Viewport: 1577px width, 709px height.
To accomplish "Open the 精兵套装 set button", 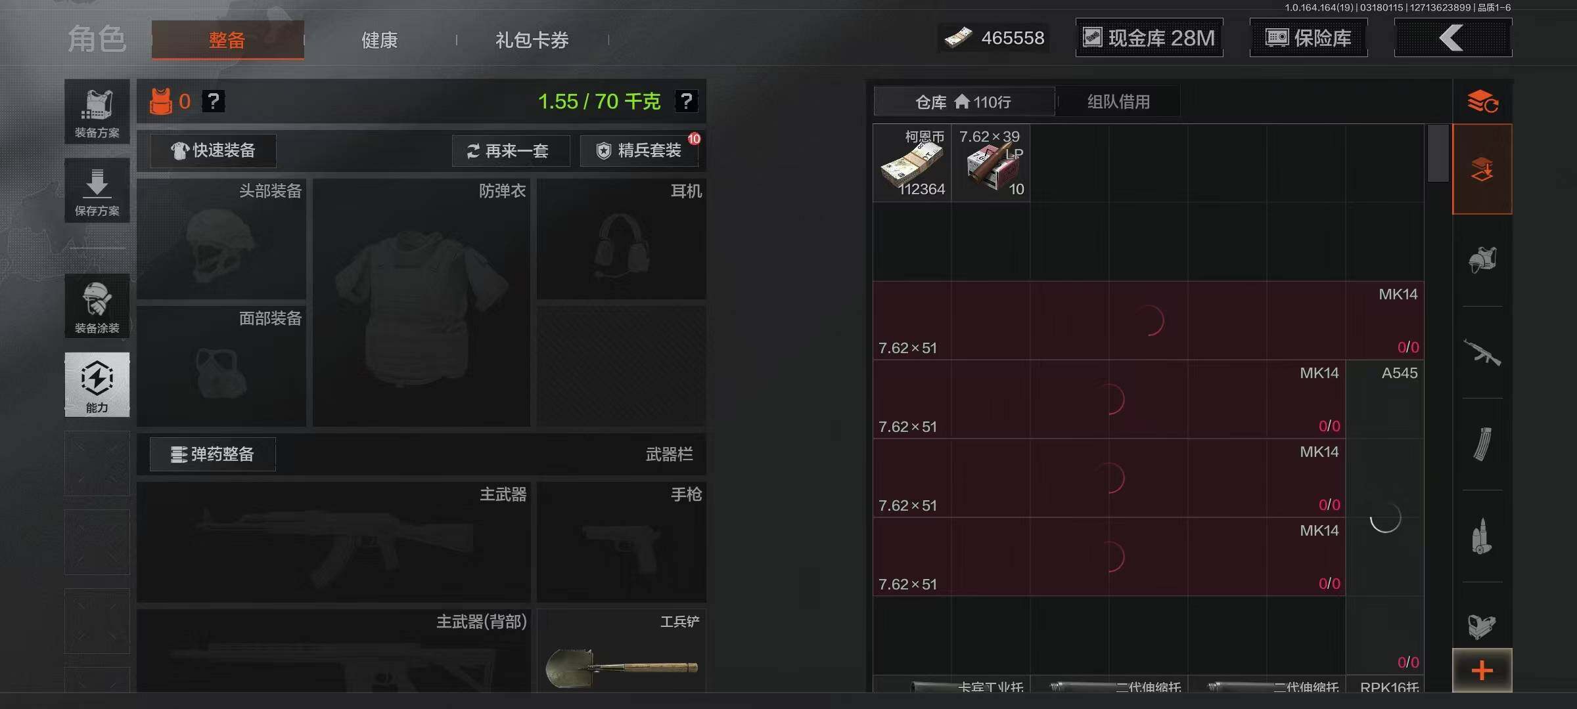I will [639, 151].
